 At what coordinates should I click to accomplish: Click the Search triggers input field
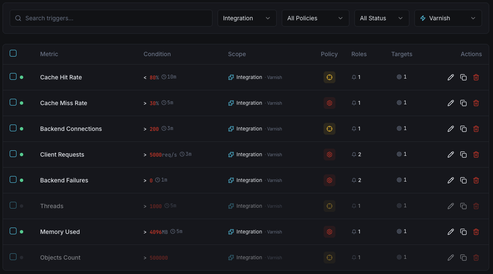111,18
